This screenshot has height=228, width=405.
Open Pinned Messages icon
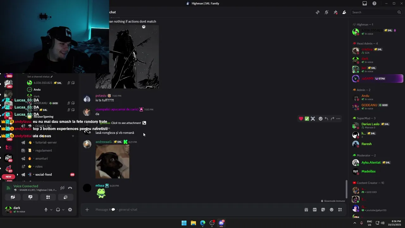[x=335, y=12]
